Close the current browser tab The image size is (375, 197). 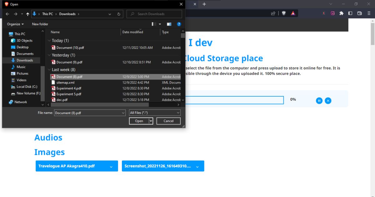195,4
